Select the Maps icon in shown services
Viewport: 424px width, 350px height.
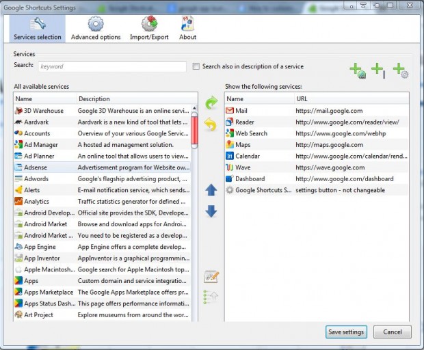click(230, 145)
